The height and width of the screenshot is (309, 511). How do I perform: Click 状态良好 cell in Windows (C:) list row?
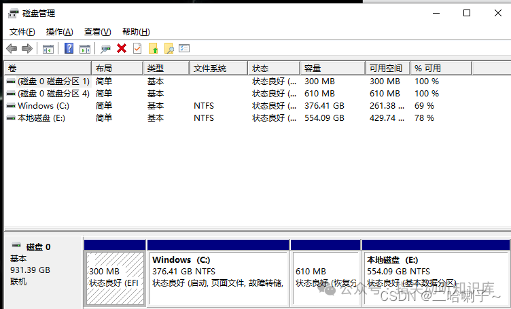pos(274,106)
